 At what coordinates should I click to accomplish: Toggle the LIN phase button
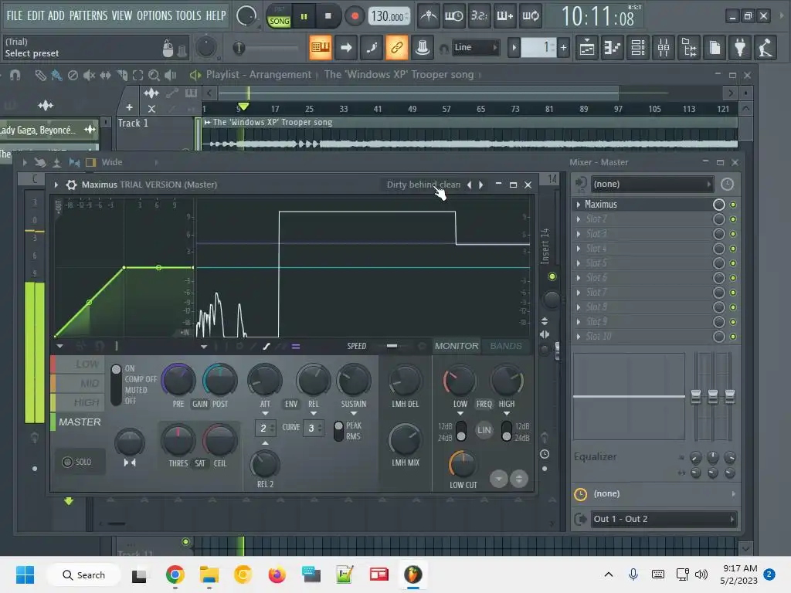click(484, 430)
